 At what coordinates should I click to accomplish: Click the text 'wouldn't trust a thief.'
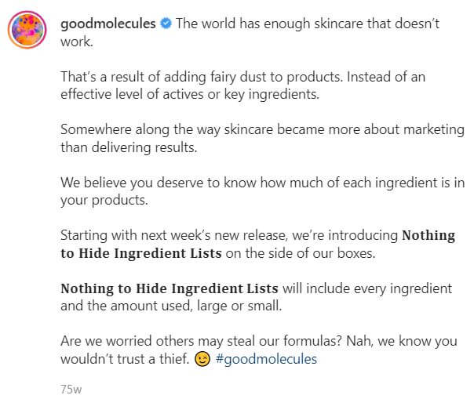click(x=125, y=359)
